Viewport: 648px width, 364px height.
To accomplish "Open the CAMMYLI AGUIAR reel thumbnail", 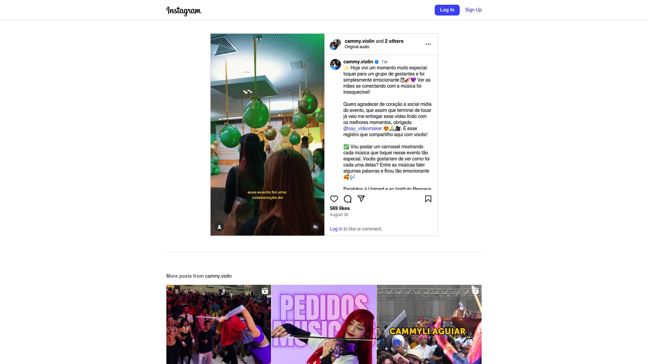I will 429,324.
